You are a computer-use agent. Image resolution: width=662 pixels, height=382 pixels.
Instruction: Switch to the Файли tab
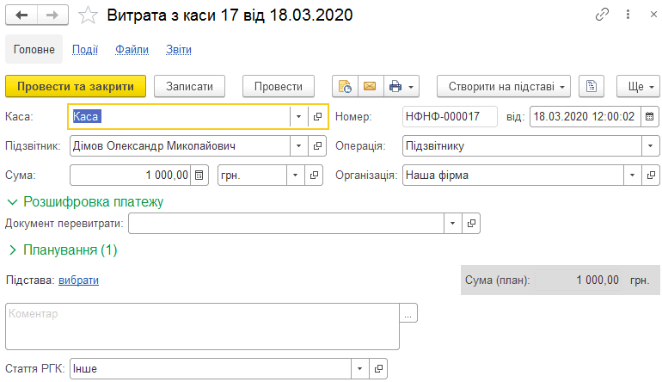[x=132, y=50]
